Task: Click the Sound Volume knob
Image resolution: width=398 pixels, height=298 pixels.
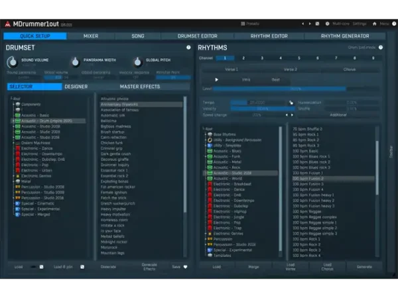Action: tap(13, 62)
